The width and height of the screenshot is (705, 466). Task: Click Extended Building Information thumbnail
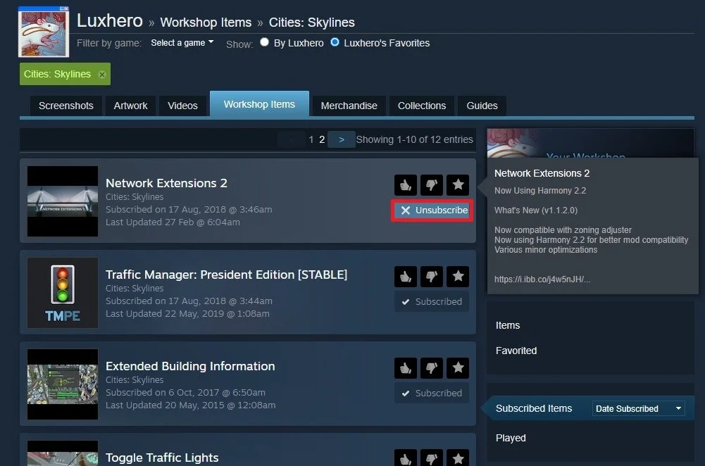(x=63, y=384)
